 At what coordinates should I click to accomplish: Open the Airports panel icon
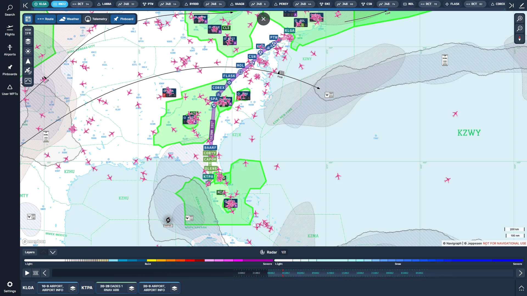[10, 50]
